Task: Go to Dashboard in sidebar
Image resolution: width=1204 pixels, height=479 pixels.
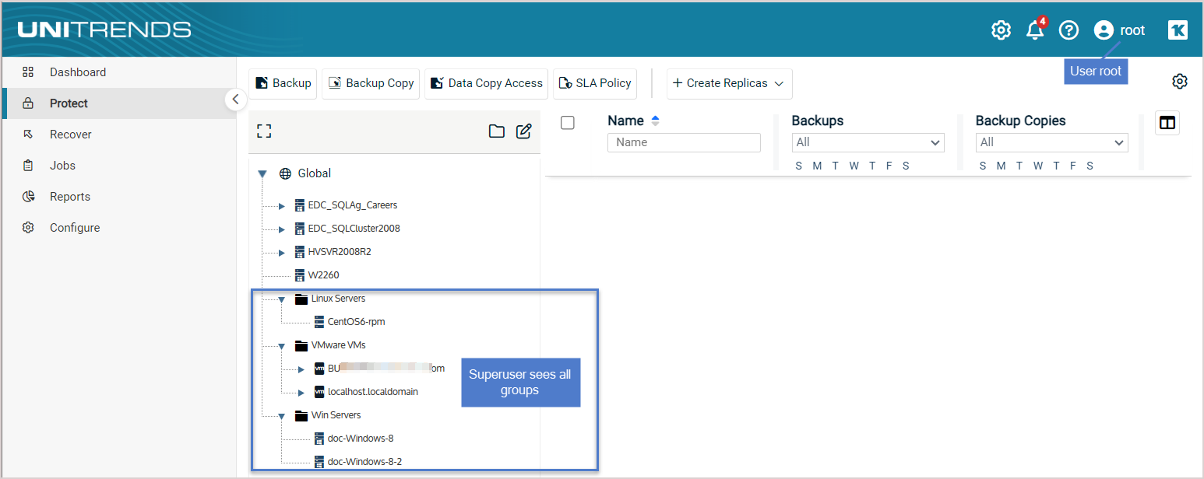Action: click(x=118, y=72)
